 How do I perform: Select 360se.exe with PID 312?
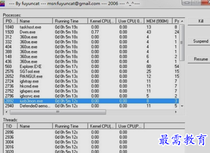91,37
